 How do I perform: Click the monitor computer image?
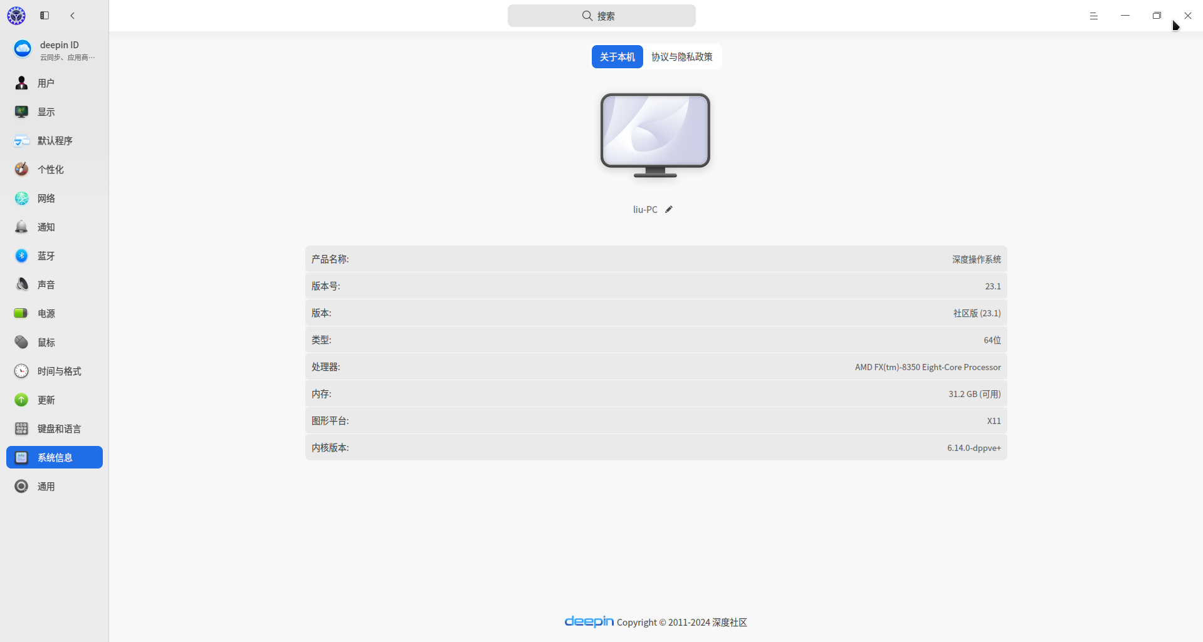coord(655,135)
